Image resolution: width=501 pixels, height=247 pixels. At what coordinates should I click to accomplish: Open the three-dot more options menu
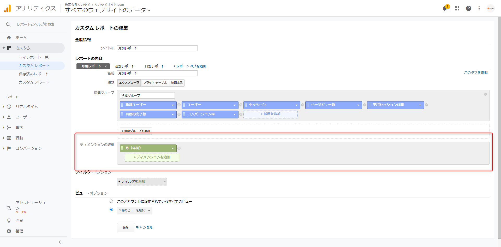[x=479, y=8]
